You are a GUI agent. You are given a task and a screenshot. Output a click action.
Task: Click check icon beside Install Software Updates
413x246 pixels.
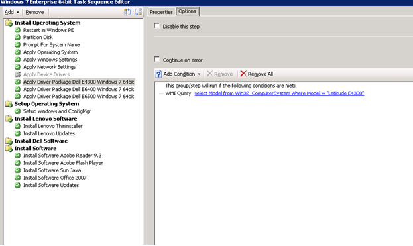coord(18,185)
